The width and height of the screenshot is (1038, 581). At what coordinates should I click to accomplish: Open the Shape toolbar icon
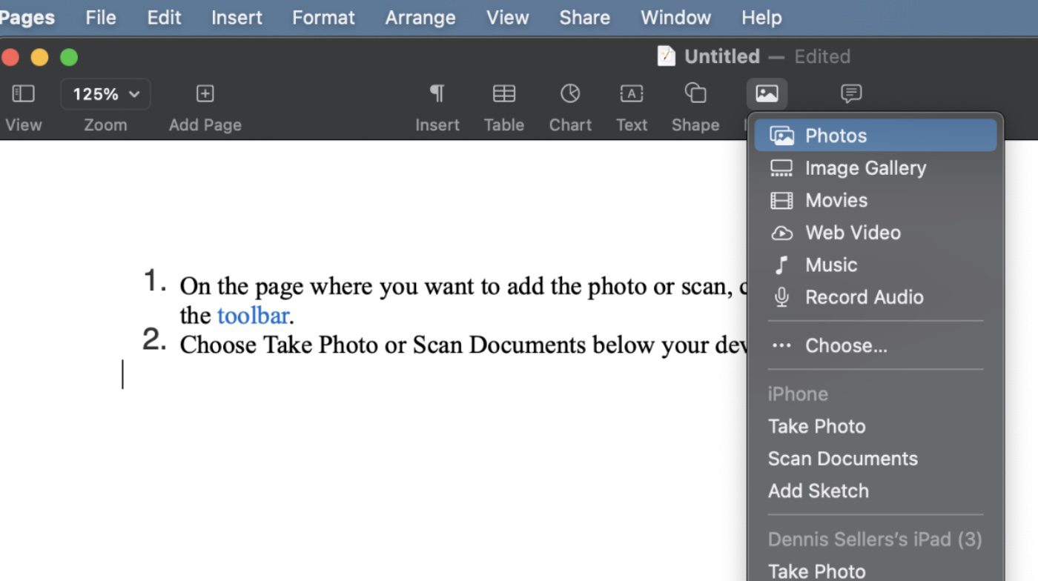(x=695, y=94)
